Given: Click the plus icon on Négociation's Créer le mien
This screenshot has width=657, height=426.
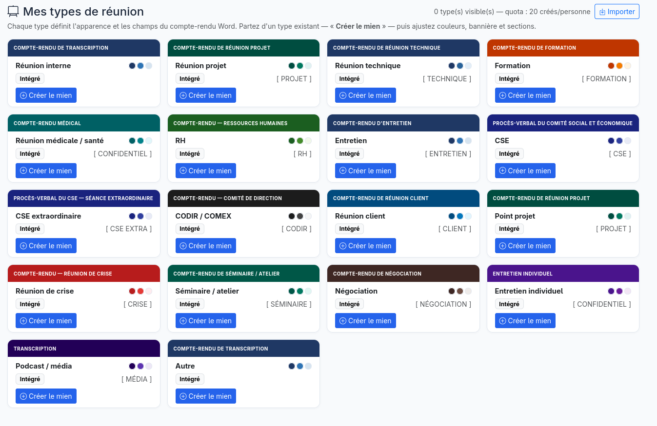Looking at the screenshot, I should (x=343, y=321).
